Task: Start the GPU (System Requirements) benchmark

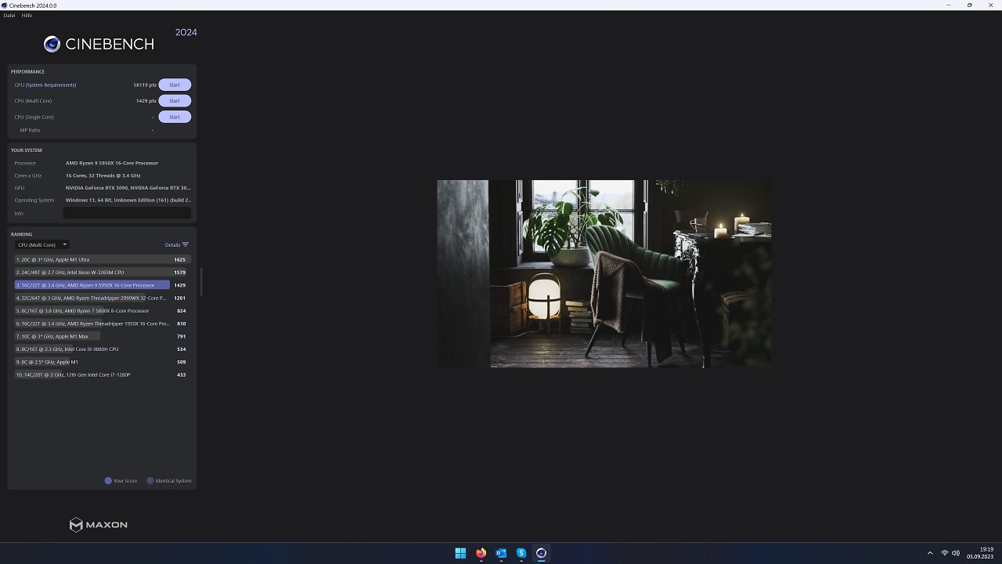Action: [175, 85]
